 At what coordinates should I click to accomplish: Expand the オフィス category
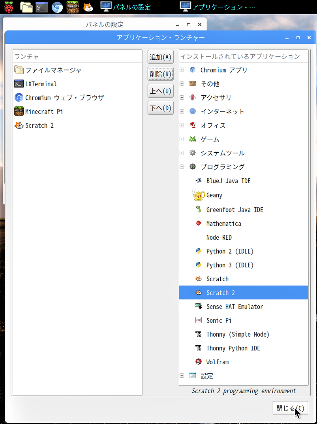tap(182, 125)
